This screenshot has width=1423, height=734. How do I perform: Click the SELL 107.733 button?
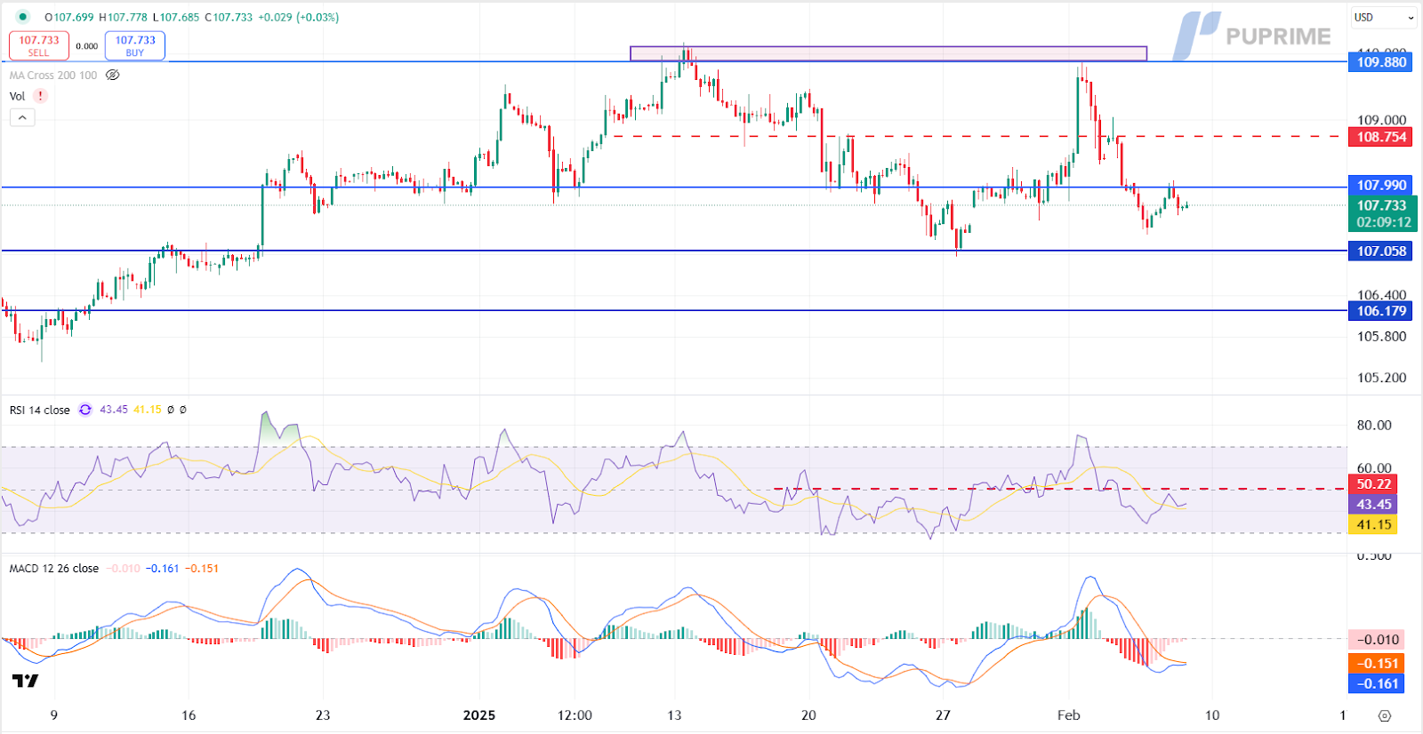(x=39, y=45)
